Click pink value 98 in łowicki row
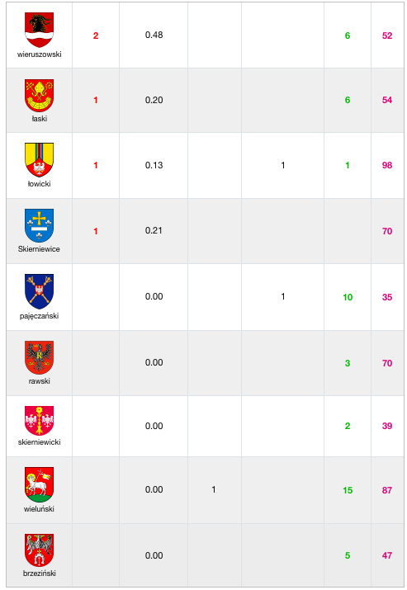The image size is (407, 590). tap(387, 165)
